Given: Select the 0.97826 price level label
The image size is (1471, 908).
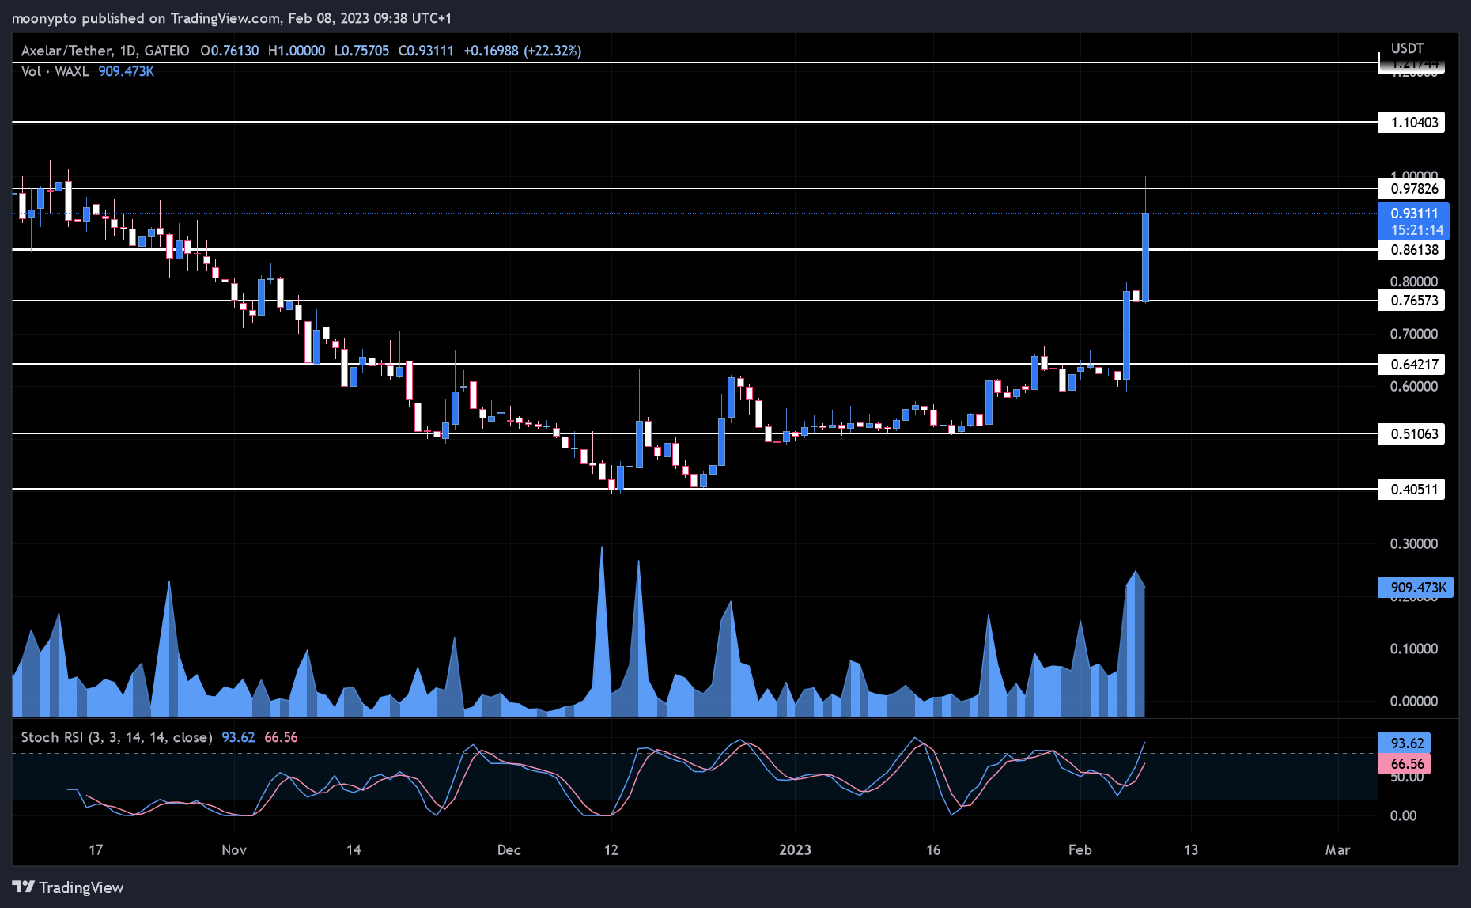Looking at the screenshot, I should pos(1412,189).
